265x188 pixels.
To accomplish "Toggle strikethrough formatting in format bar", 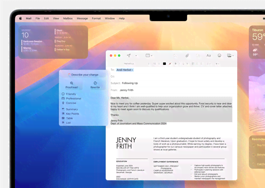I will [x=187, y=64].
